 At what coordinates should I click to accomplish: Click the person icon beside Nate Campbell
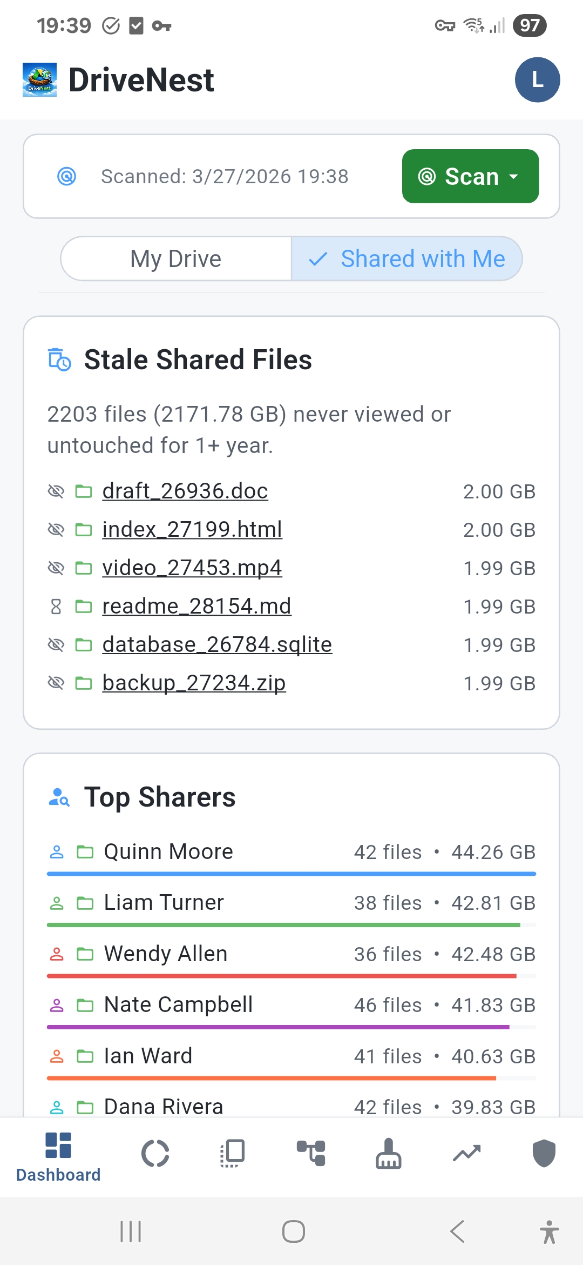point(57,1005)
